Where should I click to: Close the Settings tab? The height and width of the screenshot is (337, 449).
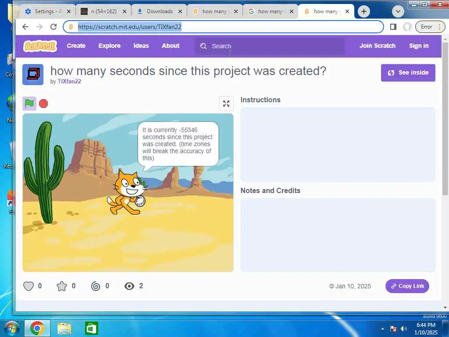(69, 11)
